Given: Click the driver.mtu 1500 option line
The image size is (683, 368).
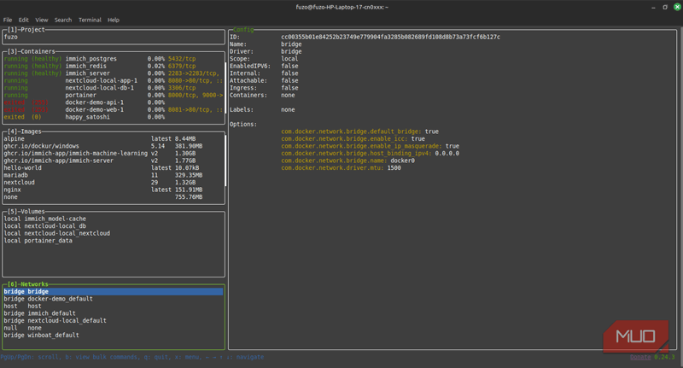Looking at the screenshot, I should [341, 168].
